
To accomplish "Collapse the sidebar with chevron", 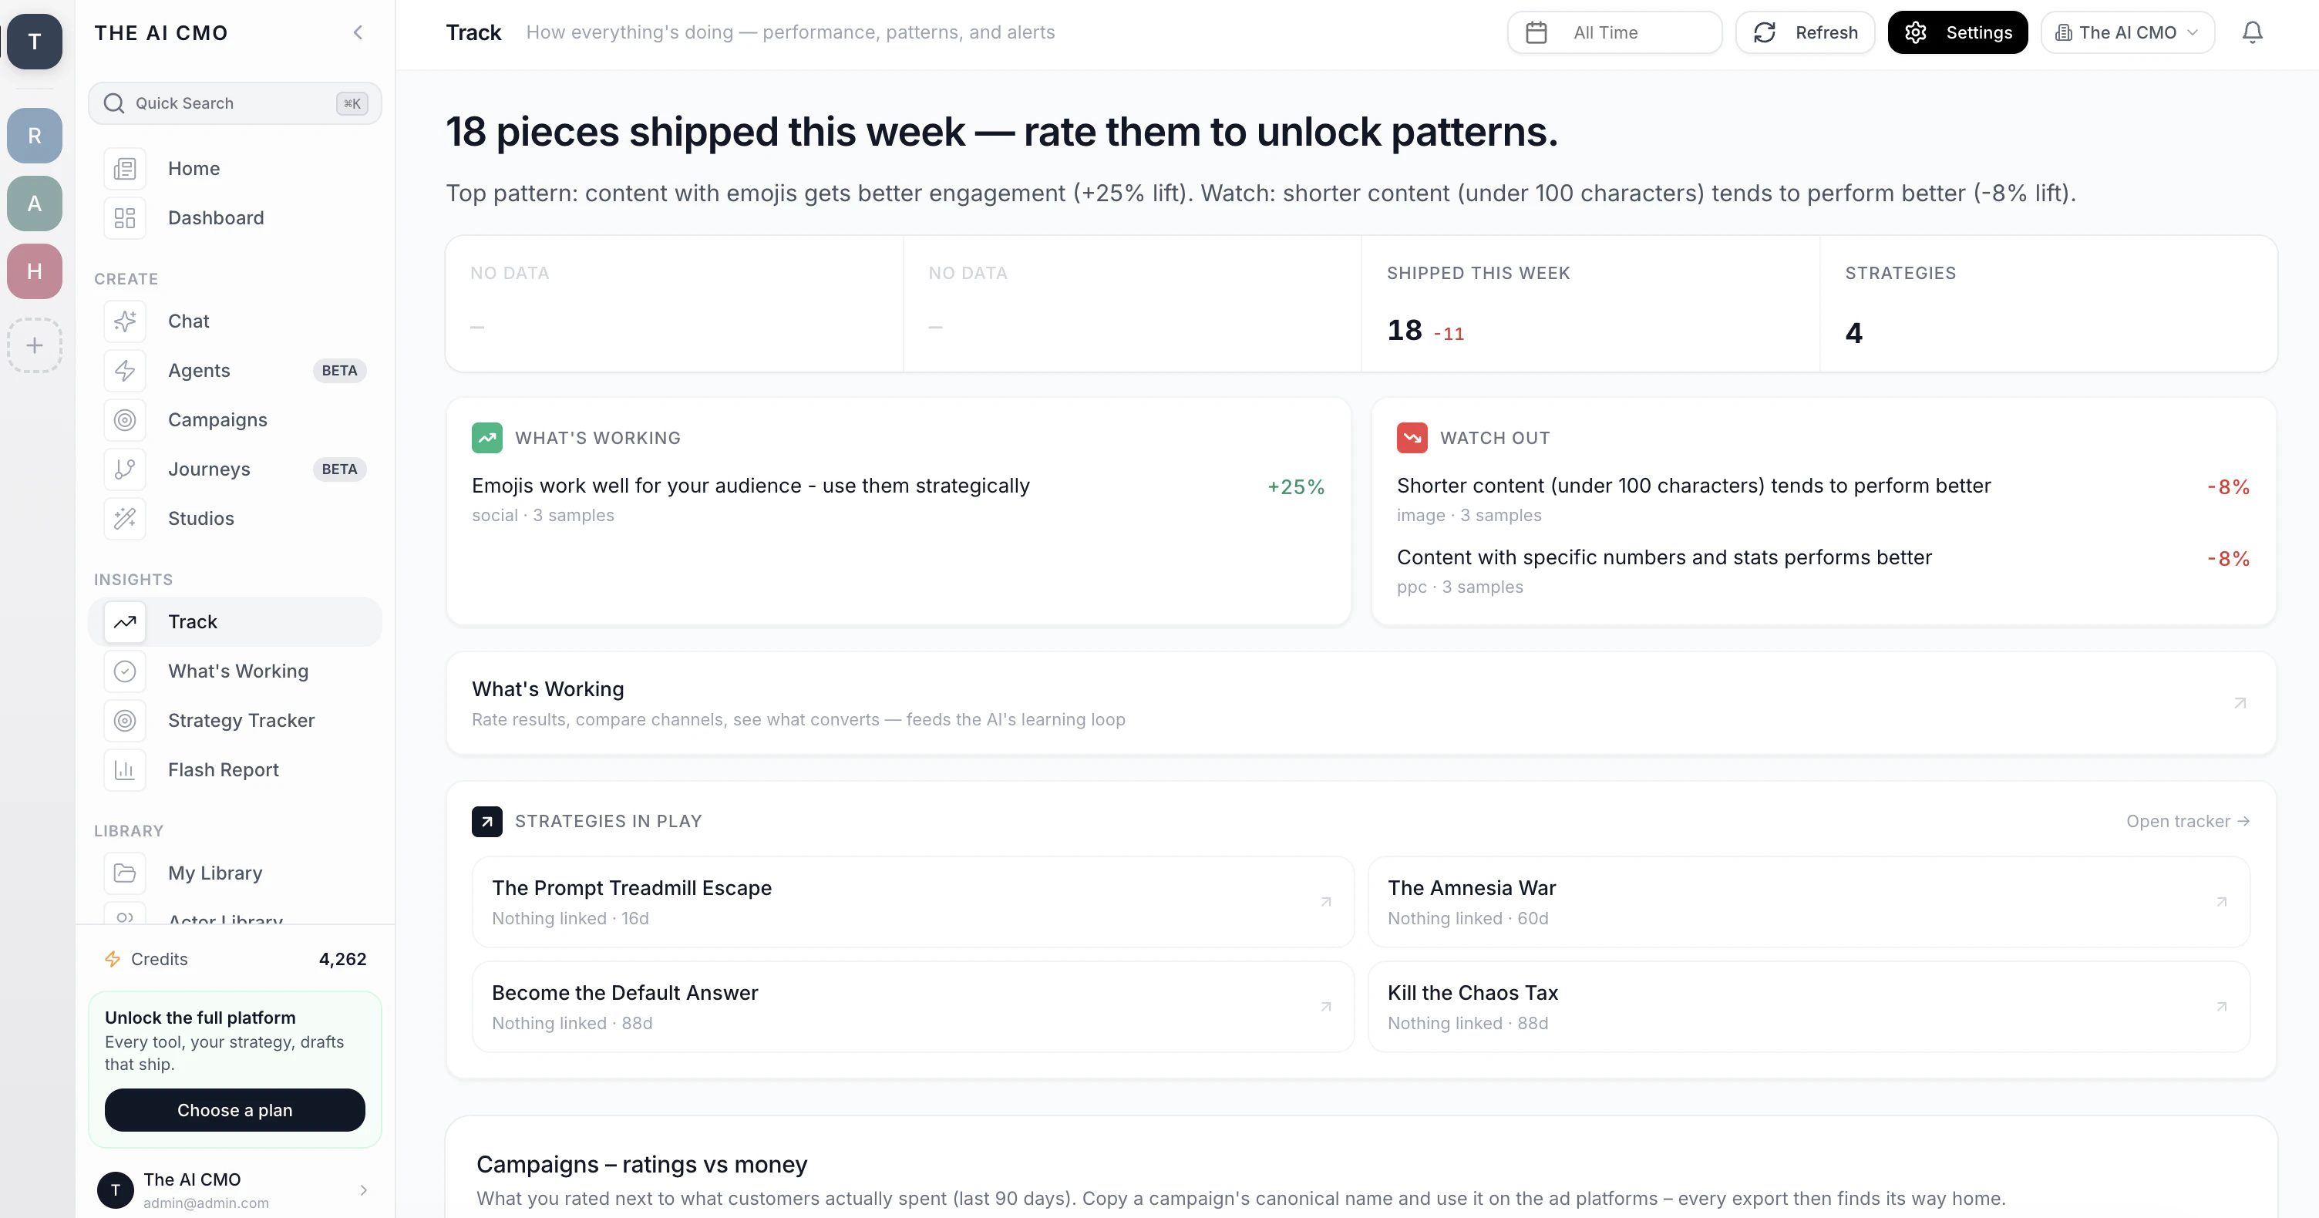I will click(x=358, y=32).
